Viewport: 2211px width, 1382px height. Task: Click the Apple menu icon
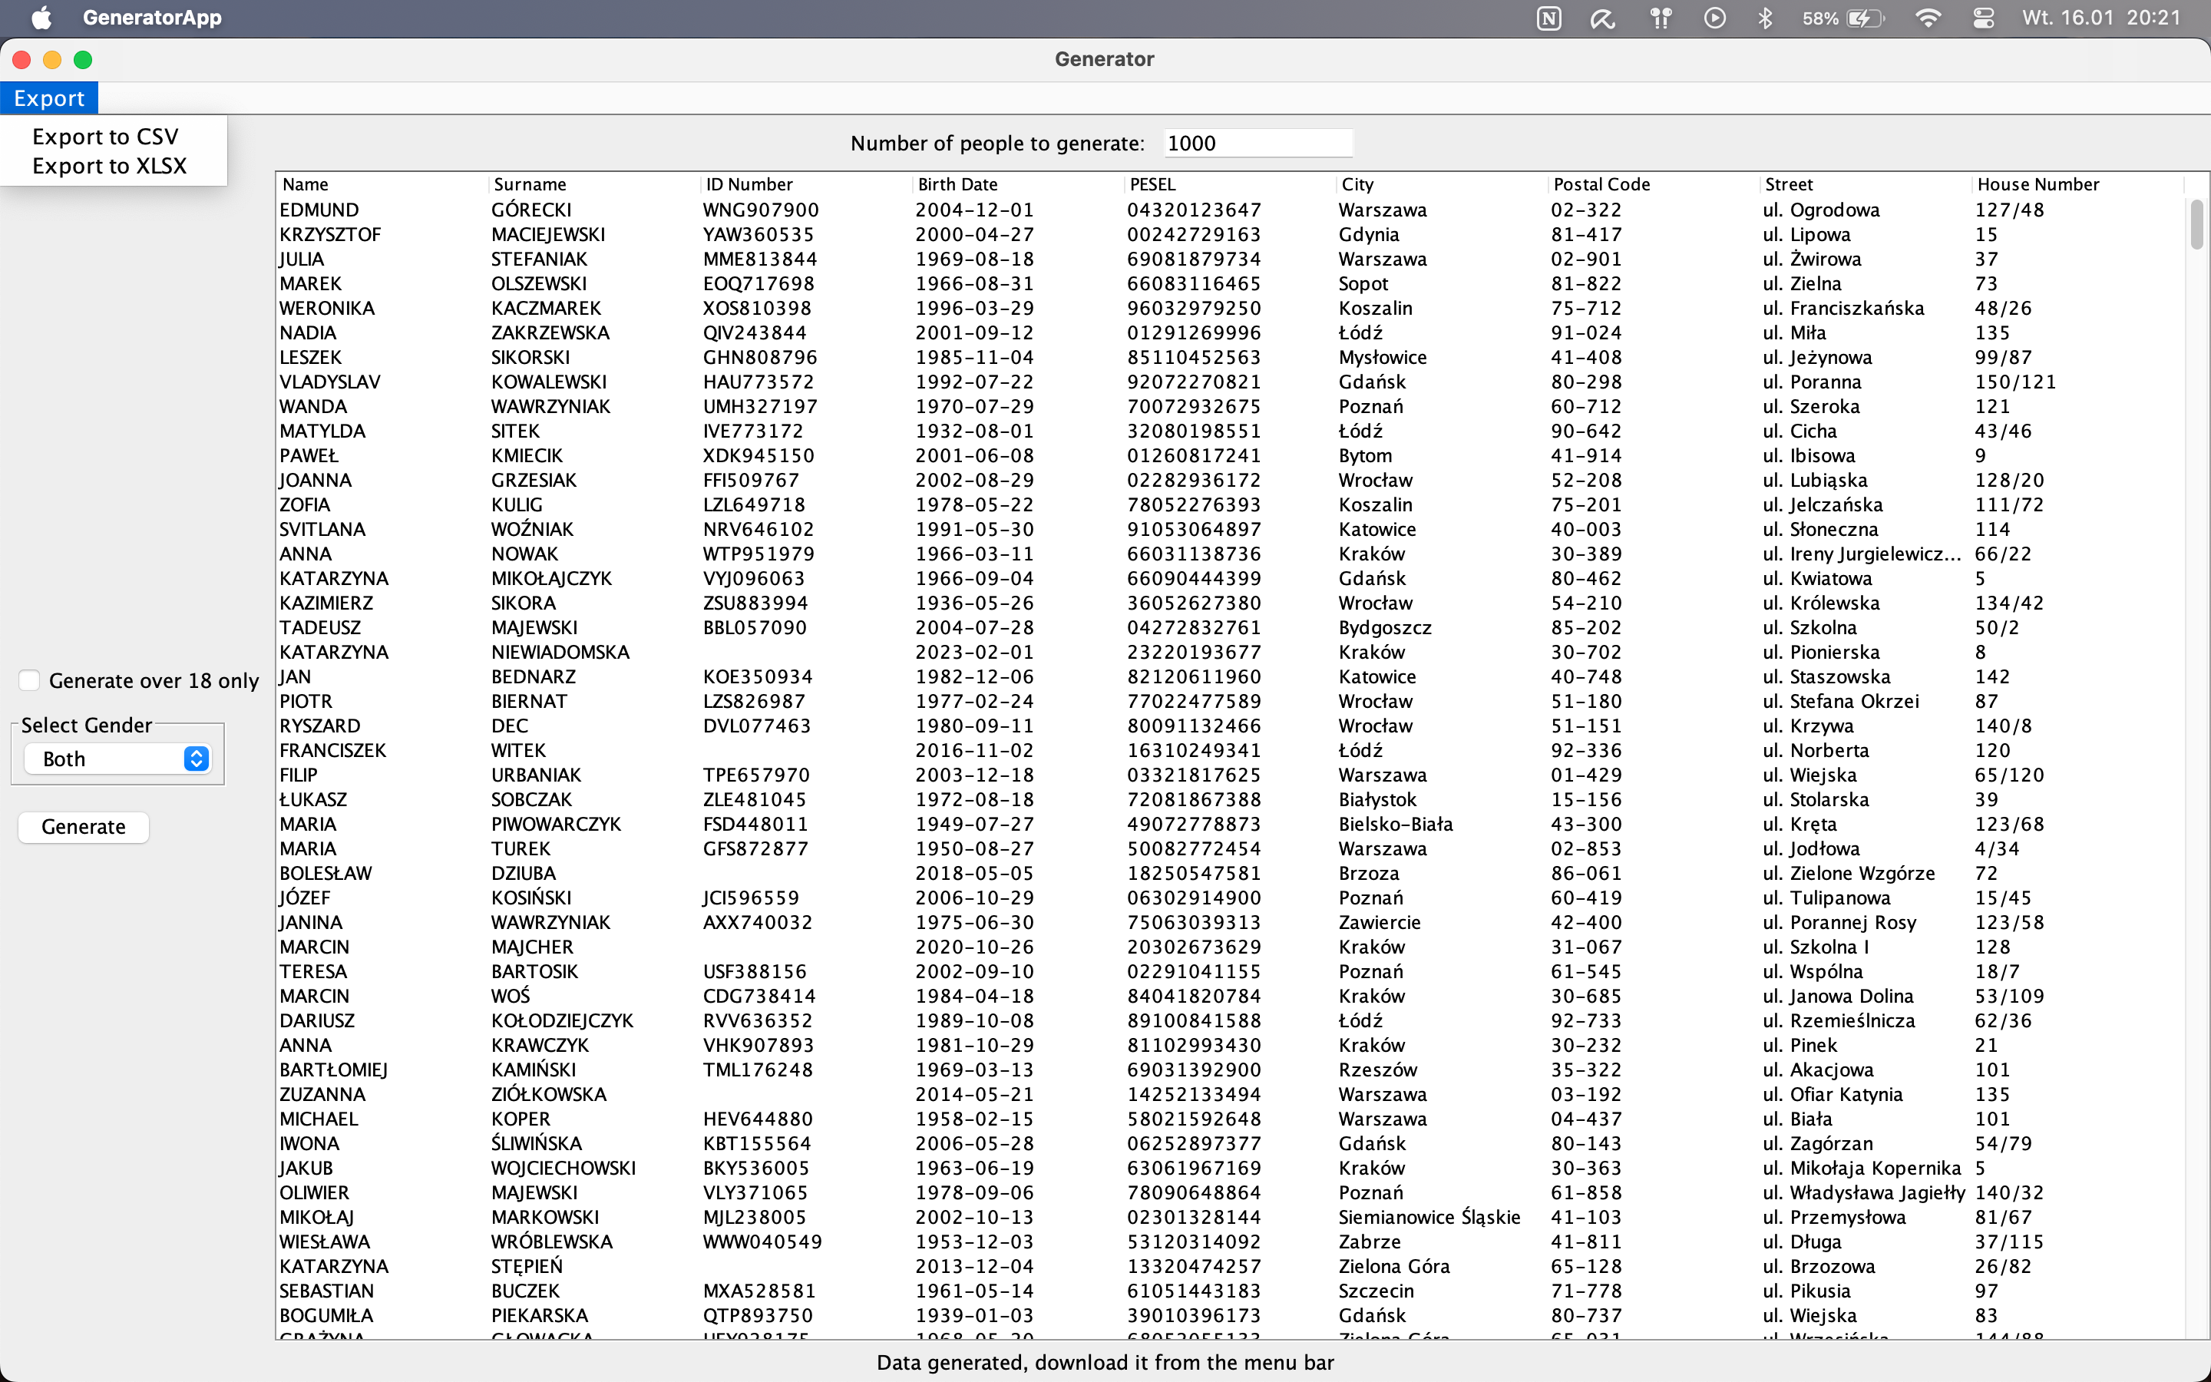[41, 18]
